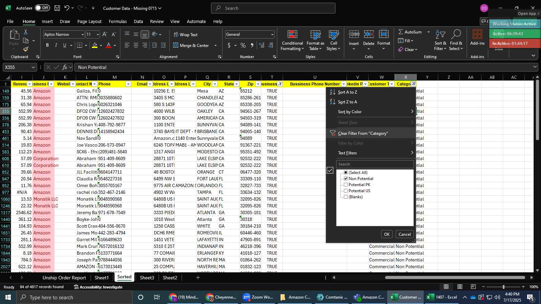The width and height of the screenshot is (541, 304).
Task: Check the Potential PK filter option
Action: 346,185
